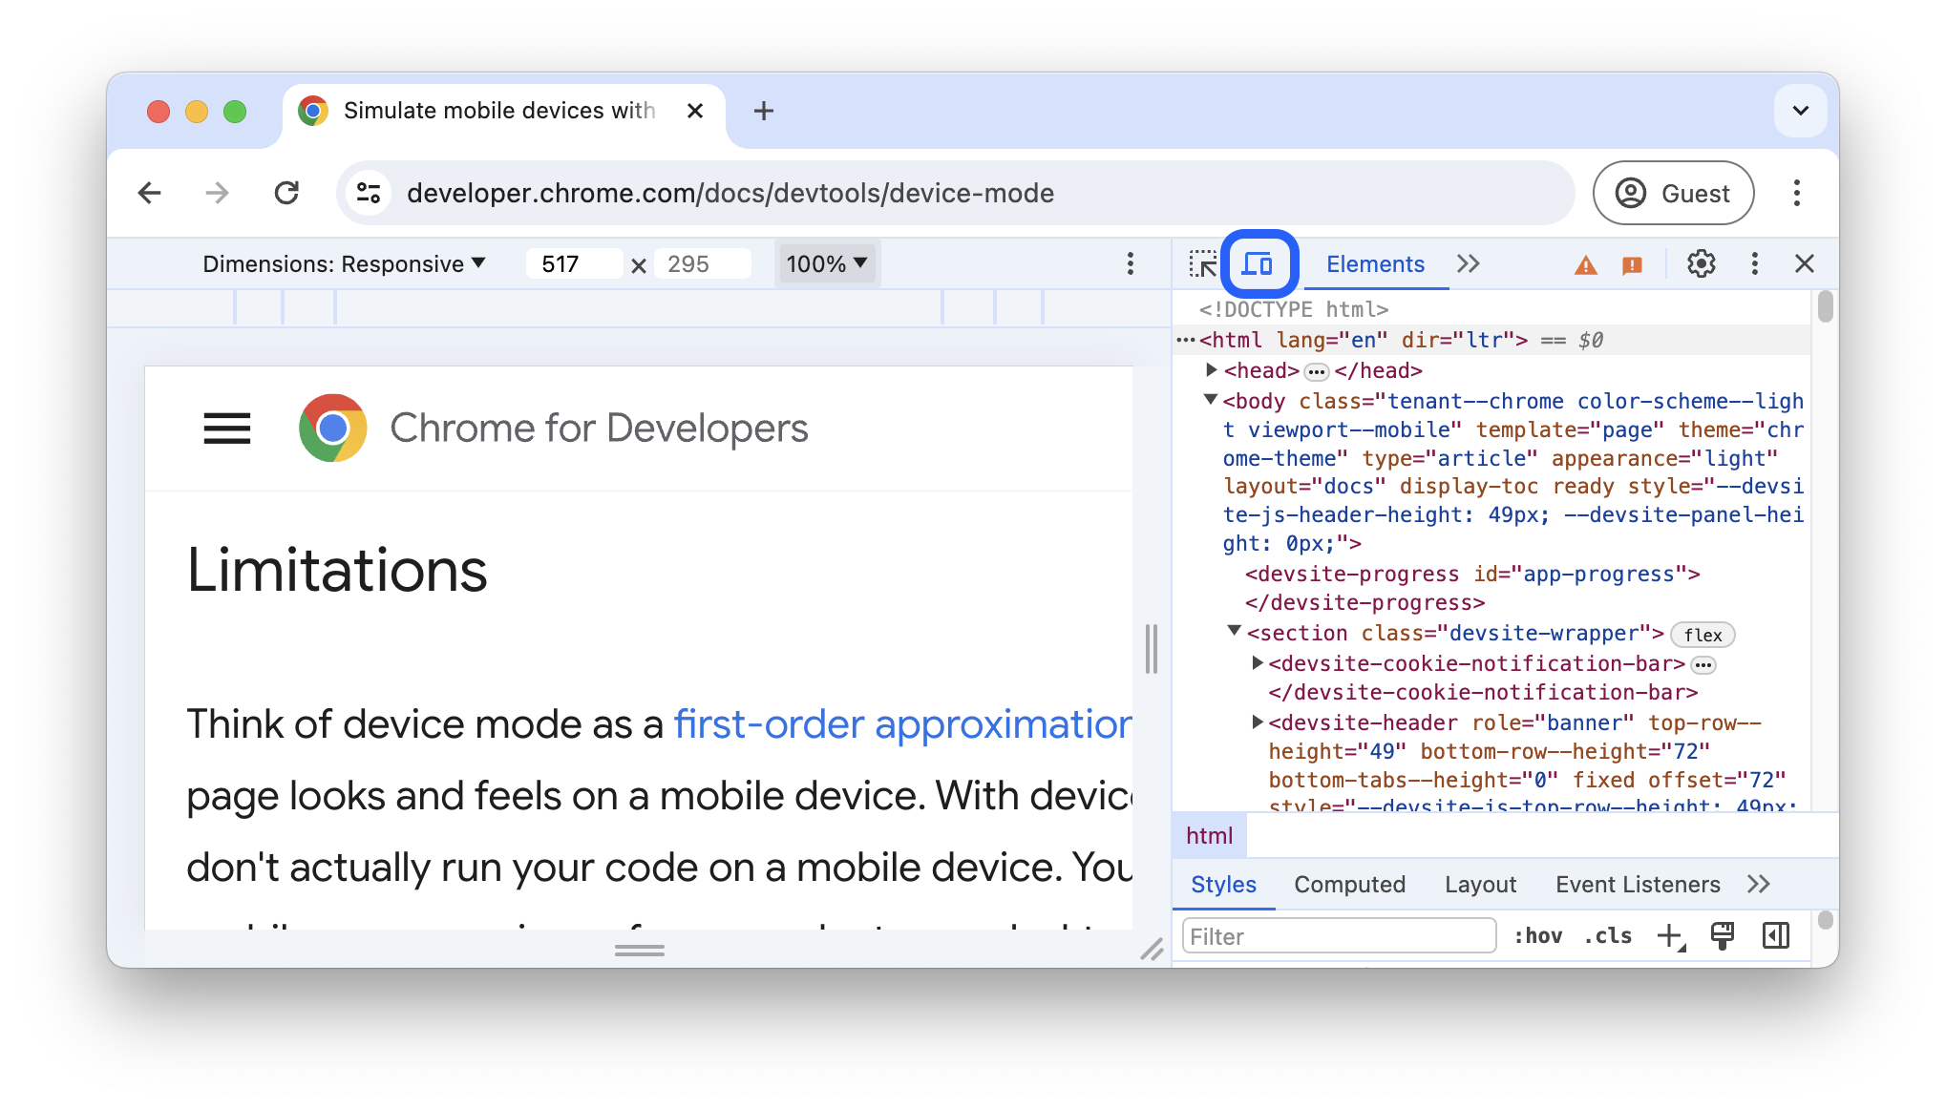Select the Elements panel tab
Screen dimensions: 1946x1109
pyautogui.click(x=1374, y=263)
